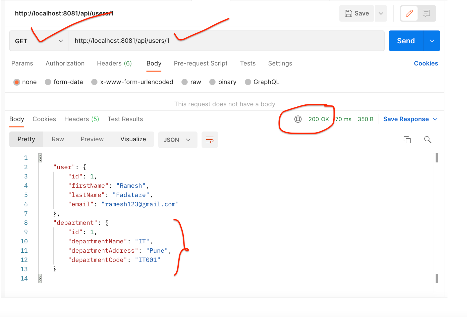
Task: Open the comments icon
Action: pos(426,13)
